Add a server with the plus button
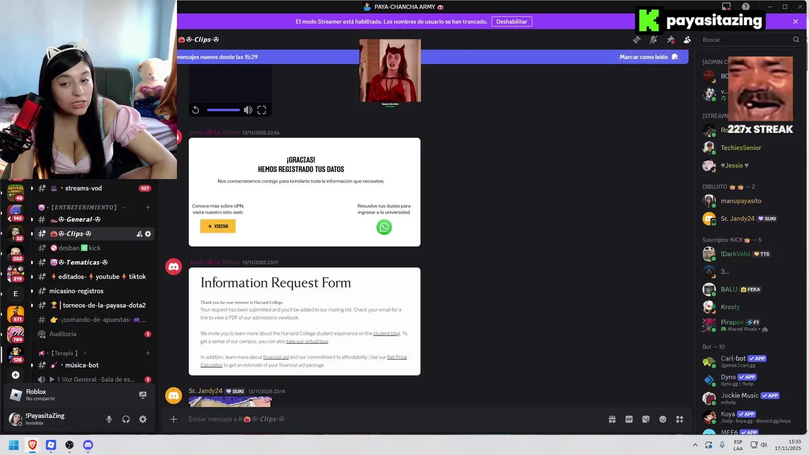The width and height of the screenshot is (809, 455). (x=16, y=375)
